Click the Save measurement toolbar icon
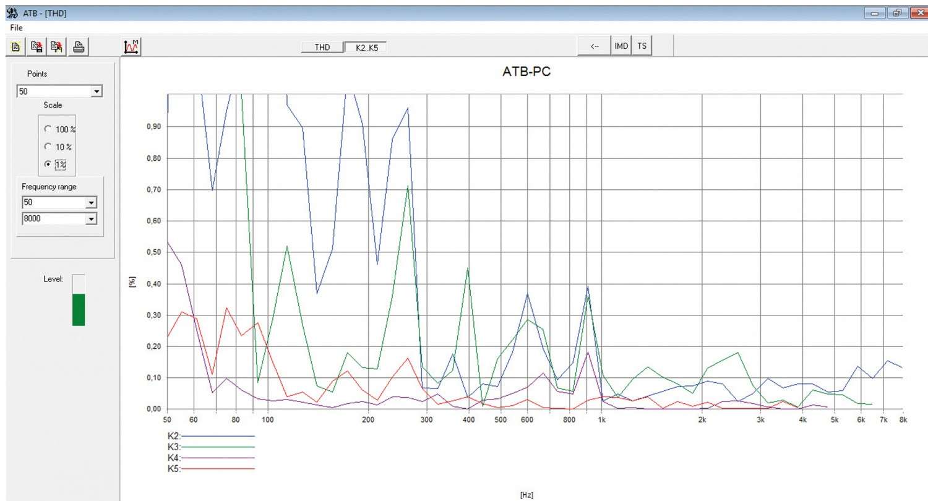 tap(37, 46)
